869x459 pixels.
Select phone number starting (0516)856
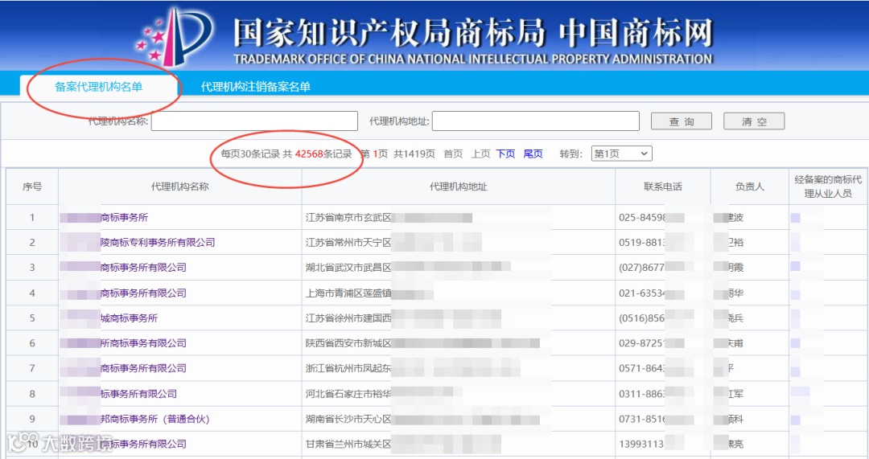(x=641, y=318)
